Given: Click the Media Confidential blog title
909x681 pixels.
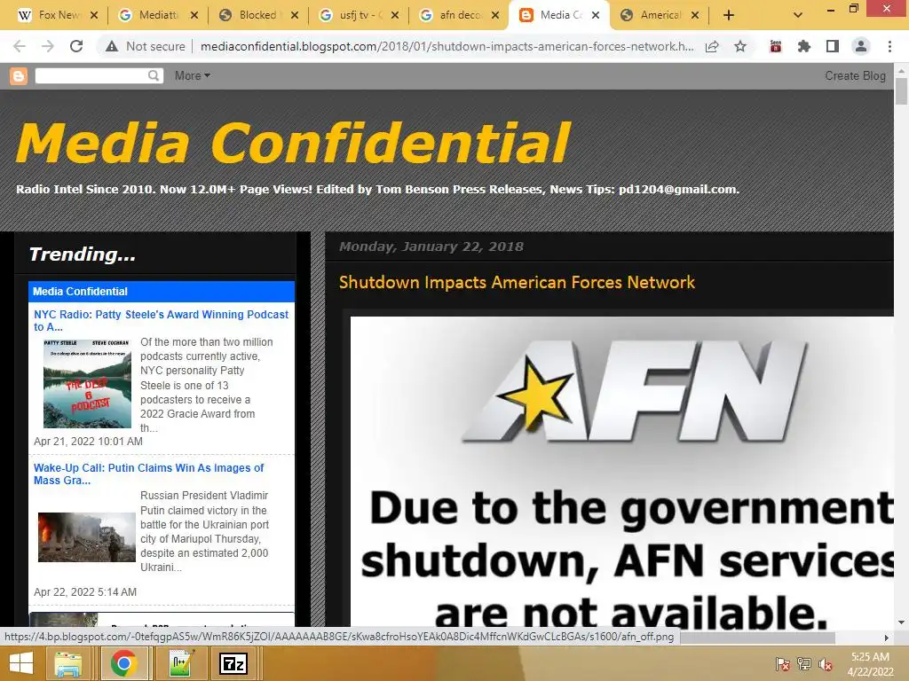Looking at the screenshot, I should [293, 143].
